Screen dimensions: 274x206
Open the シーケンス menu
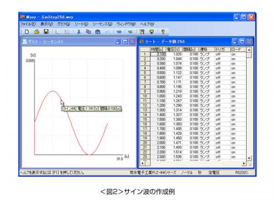[x=102, y=24]
